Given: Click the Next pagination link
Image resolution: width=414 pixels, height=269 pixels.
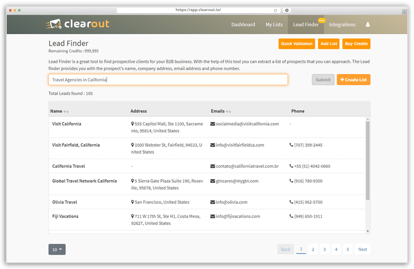Looking at the screenshot, I should [x=362, y=249].
